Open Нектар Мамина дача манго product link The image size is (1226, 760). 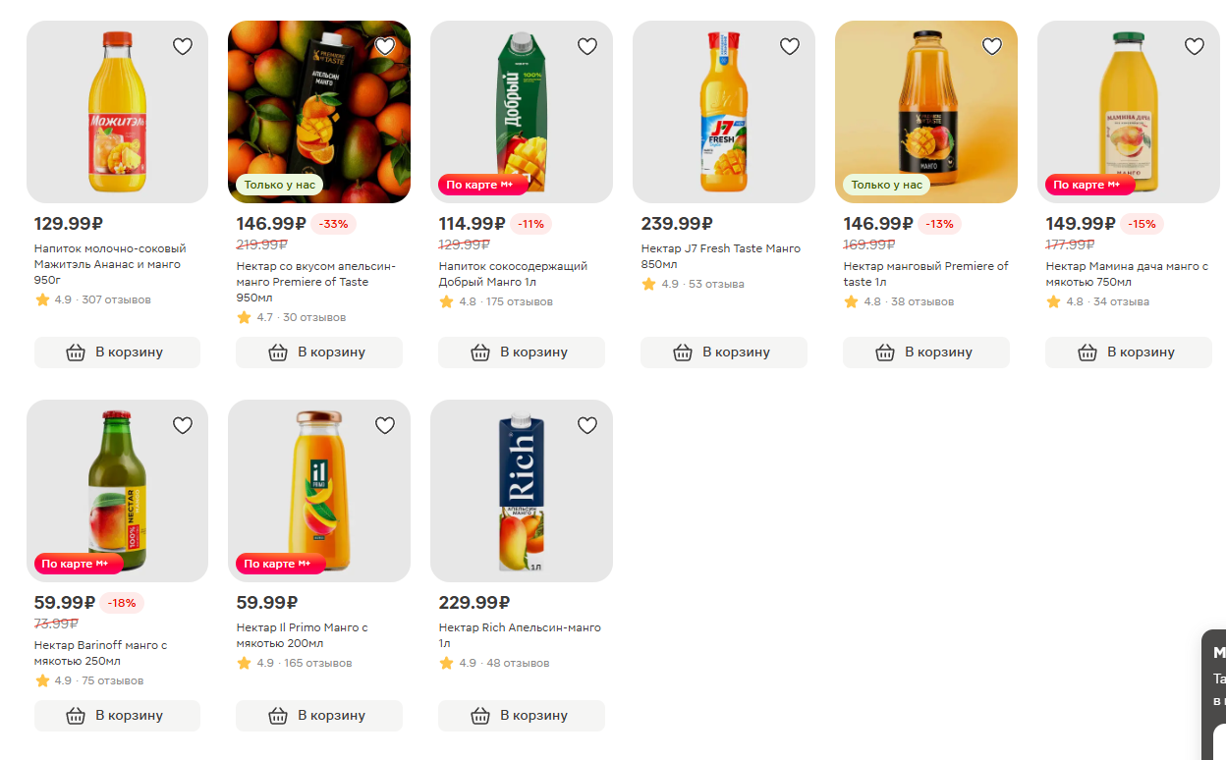[x=1126, y=274]
